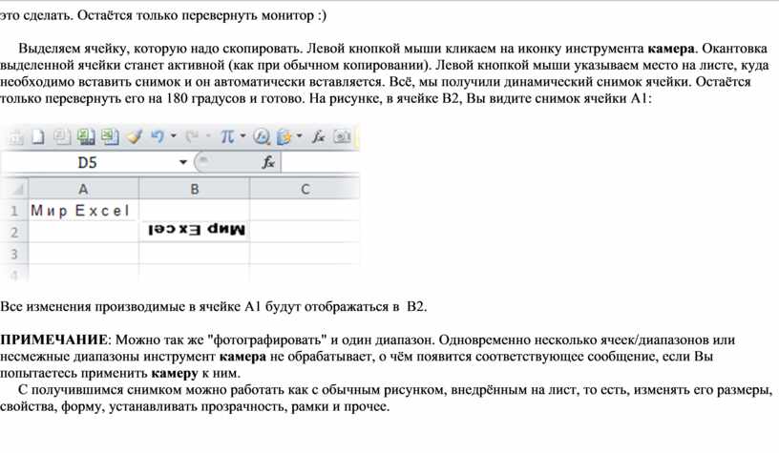The height and width of the screenshot is (453, 779).
Task: Open the Redo history dropdown arrow
Action: [x=208, y=135]
